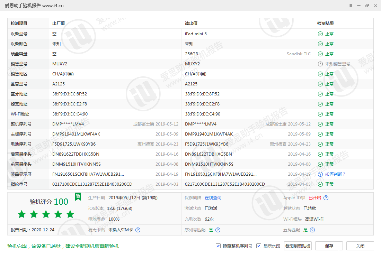The height and width of the screenshot is (259, 381).
Task: Click the first green rating star
Action: coord(22,214)
